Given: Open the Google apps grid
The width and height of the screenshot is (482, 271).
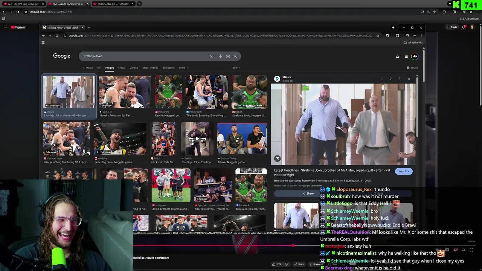Looking at the screenshot, I should [x=406, y=56].
